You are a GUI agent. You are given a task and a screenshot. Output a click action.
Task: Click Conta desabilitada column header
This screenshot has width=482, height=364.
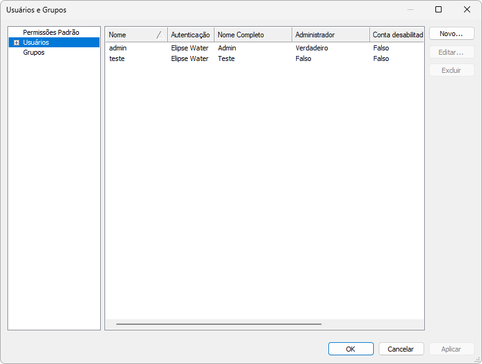point(397,35)
